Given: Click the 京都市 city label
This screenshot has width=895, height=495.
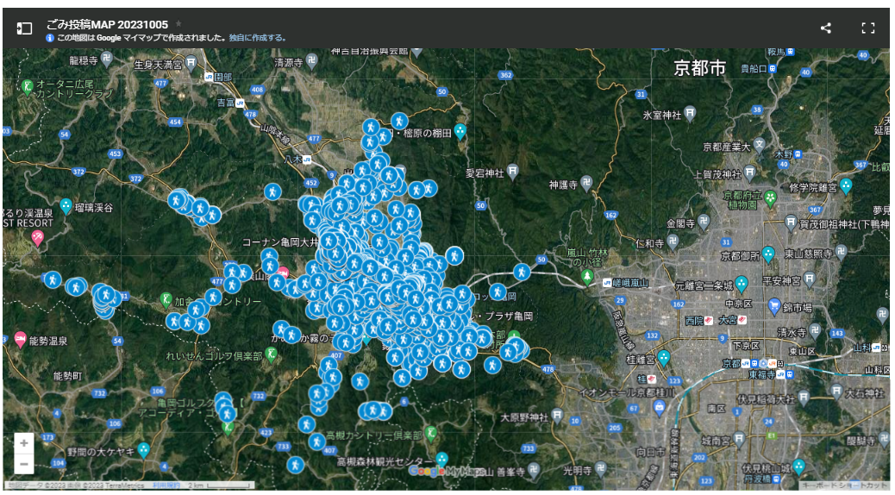Looking at the screenshot, I should pyautogui.click(x=699, y=68).
